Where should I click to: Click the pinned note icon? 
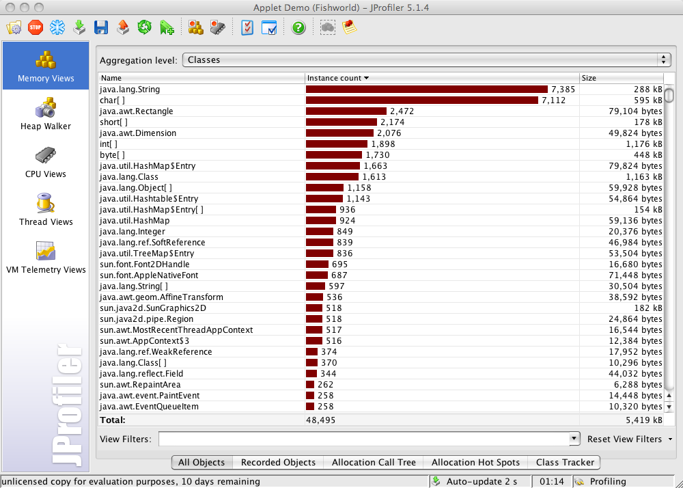tap(349, 28)
